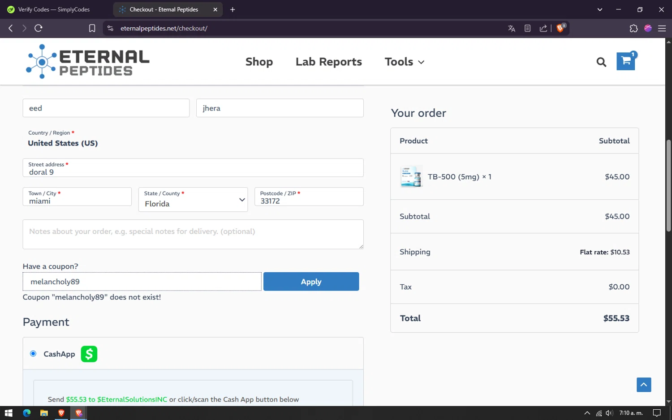Click the coupon code input field
Viewport: 672px width, 420px height.
point(142,282)
